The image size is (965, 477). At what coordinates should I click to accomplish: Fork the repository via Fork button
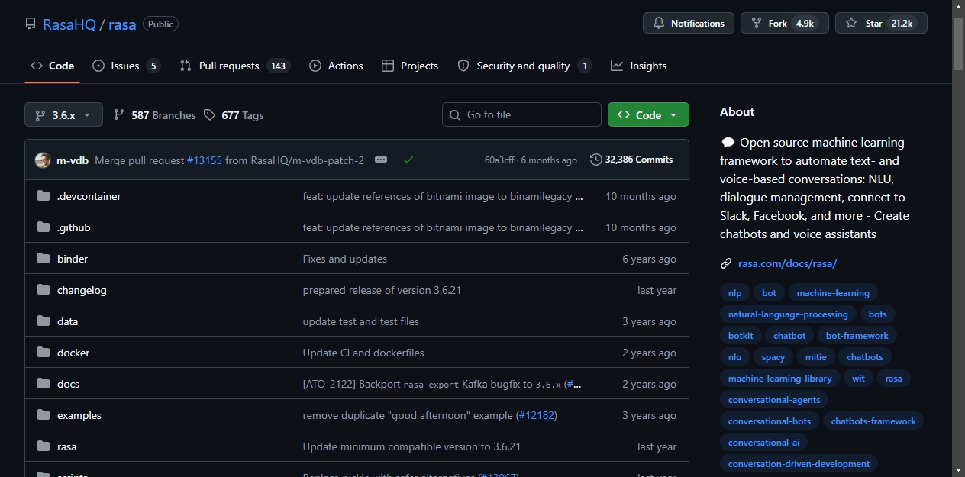[785, 23]
